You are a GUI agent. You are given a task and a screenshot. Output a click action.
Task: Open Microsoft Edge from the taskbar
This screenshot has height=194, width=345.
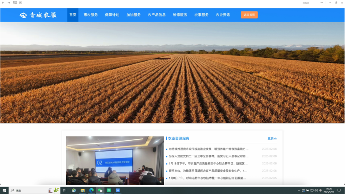point(91,190)
